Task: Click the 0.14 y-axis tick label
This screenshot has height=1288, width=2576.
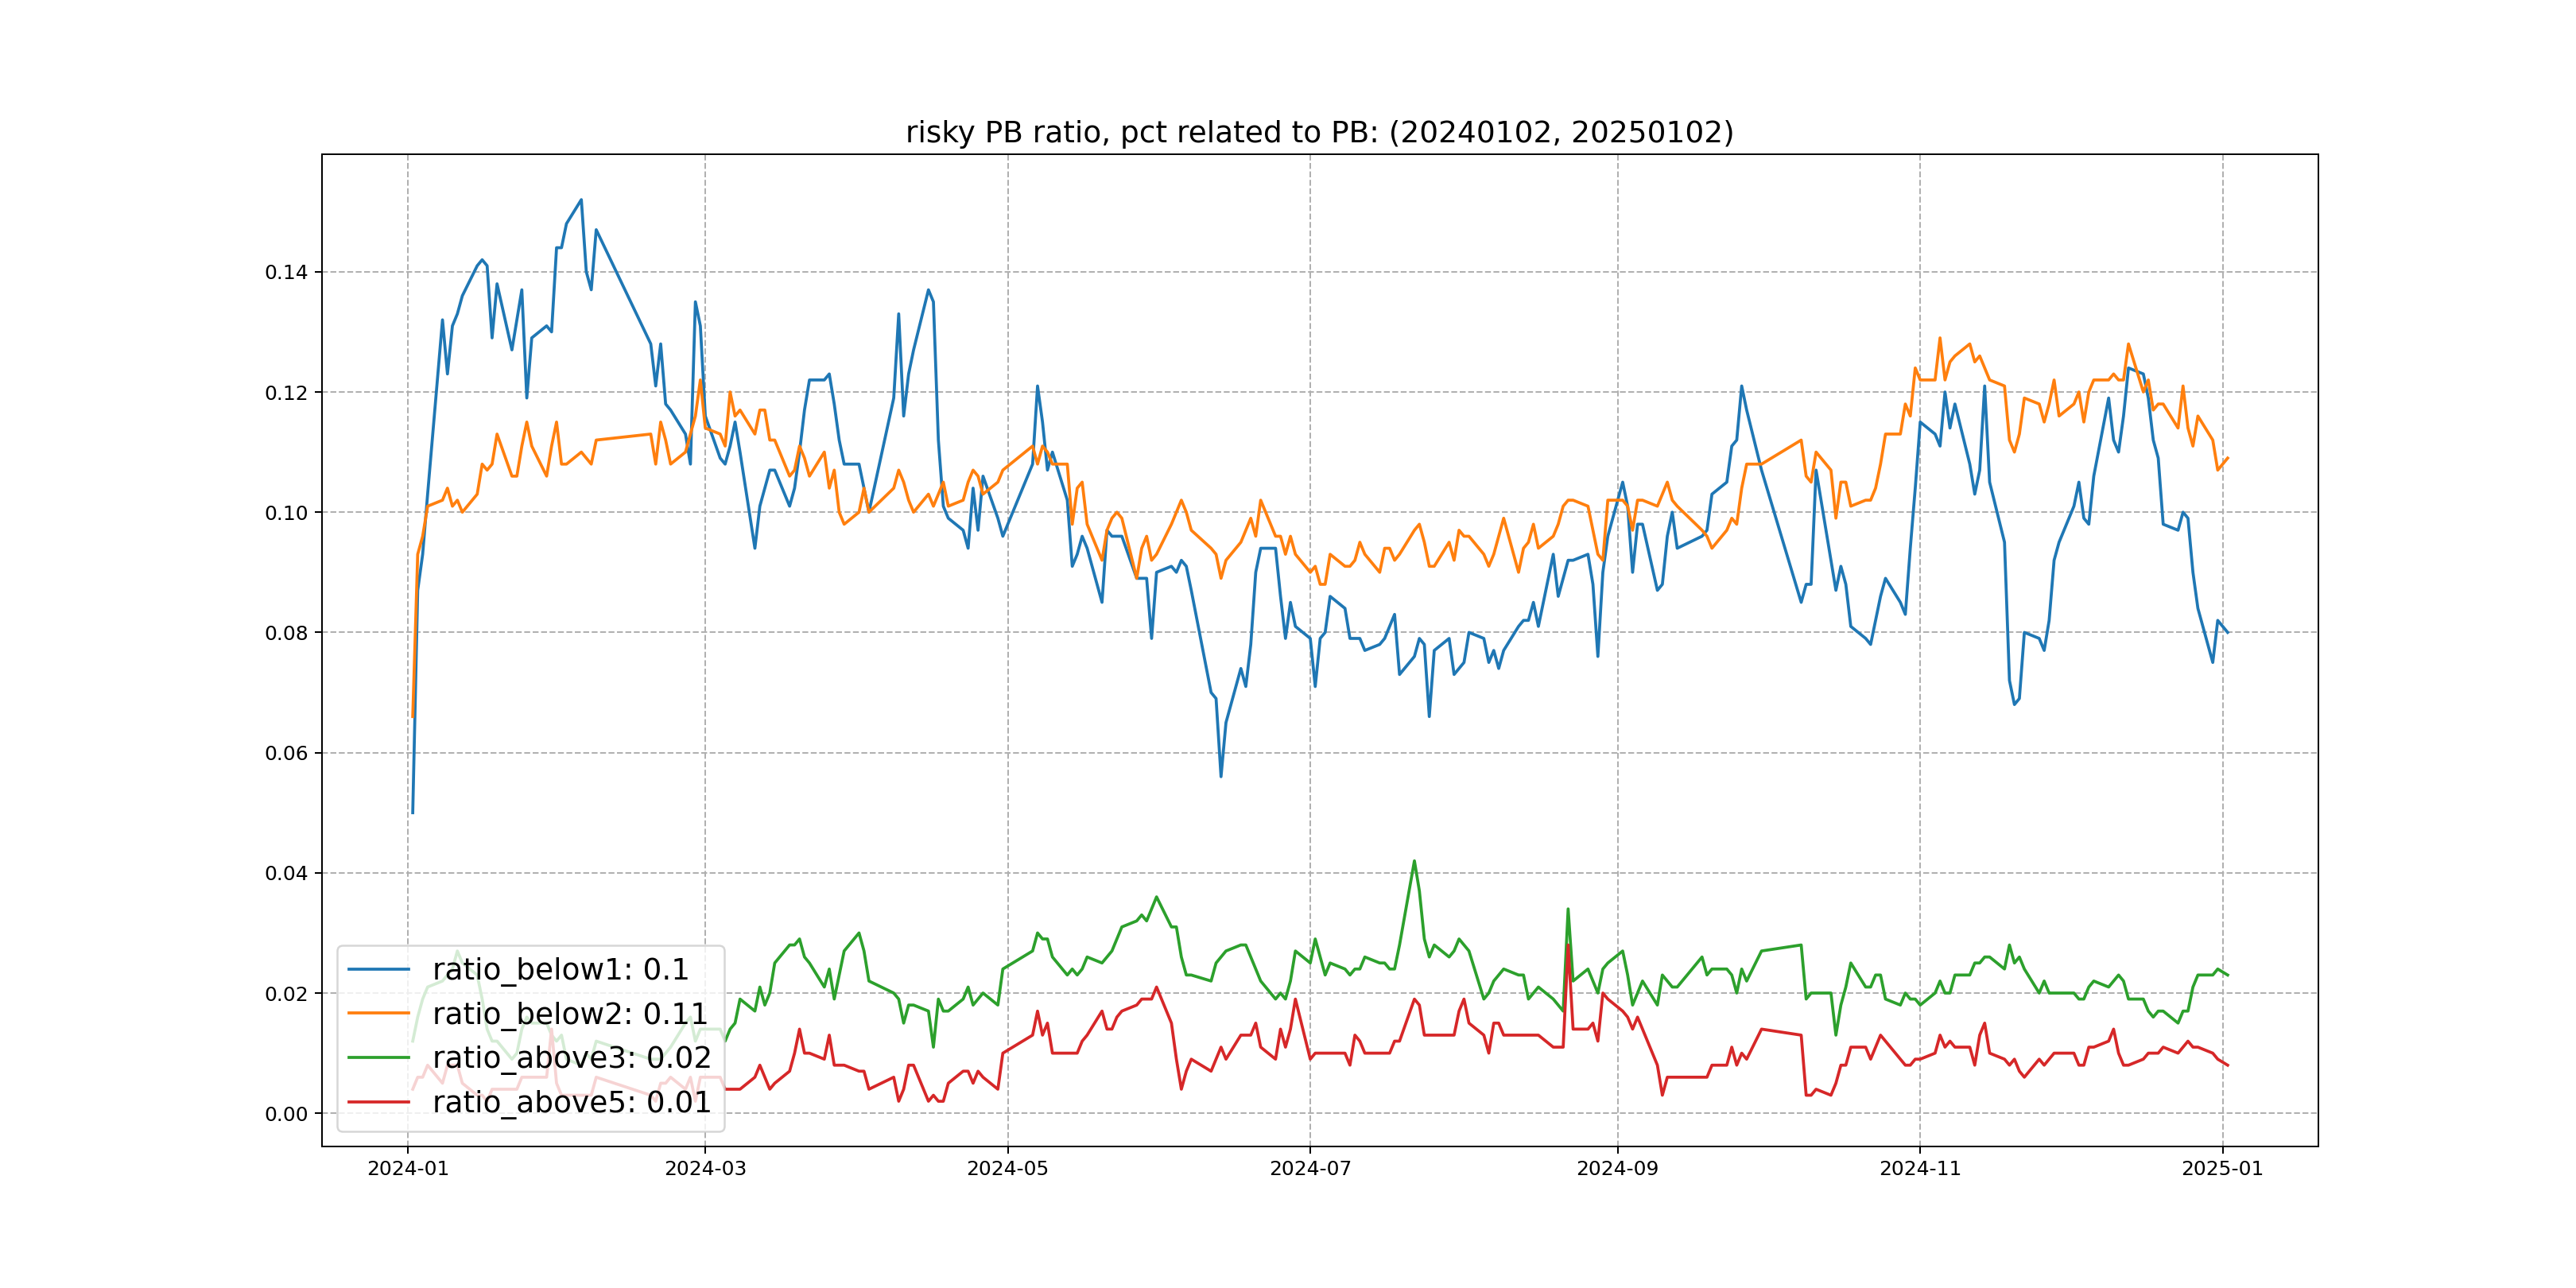Action: coord(286,272)
